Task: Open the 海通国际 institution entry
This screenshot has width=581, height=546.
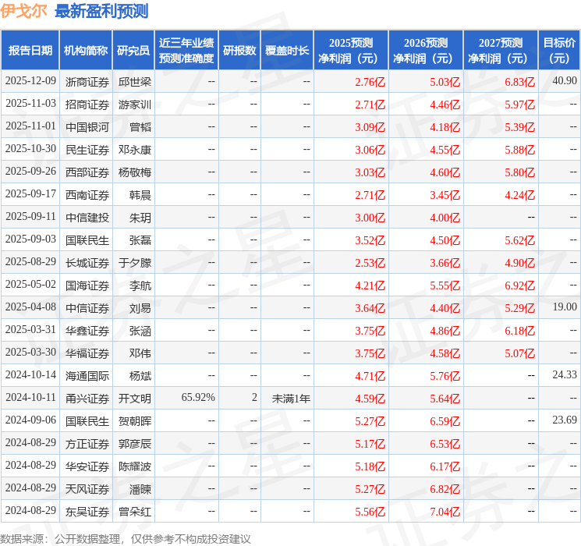Action: (x=87, y=376)
